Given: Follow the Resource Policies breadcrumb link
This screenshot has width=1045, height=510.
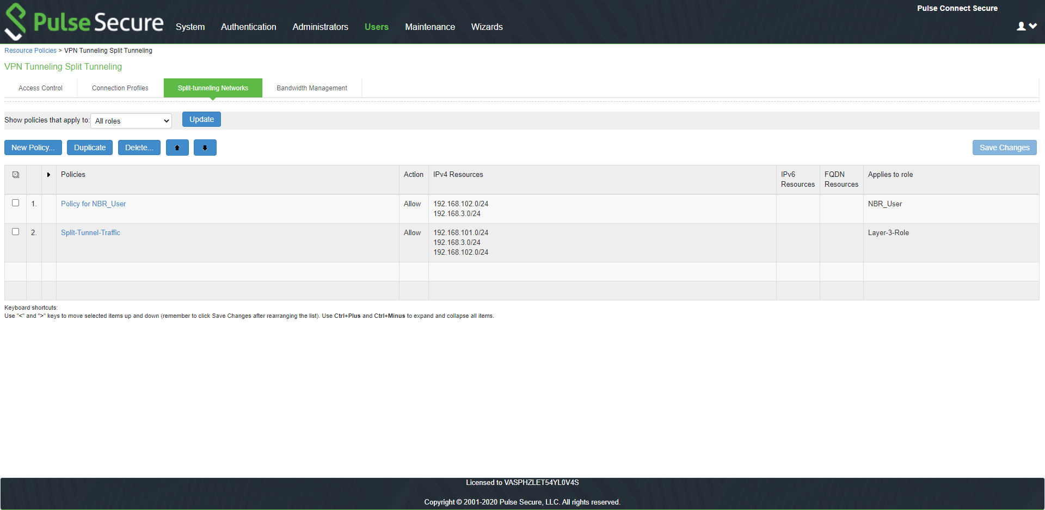Looking at the screenshot, I should click(30, 51).
